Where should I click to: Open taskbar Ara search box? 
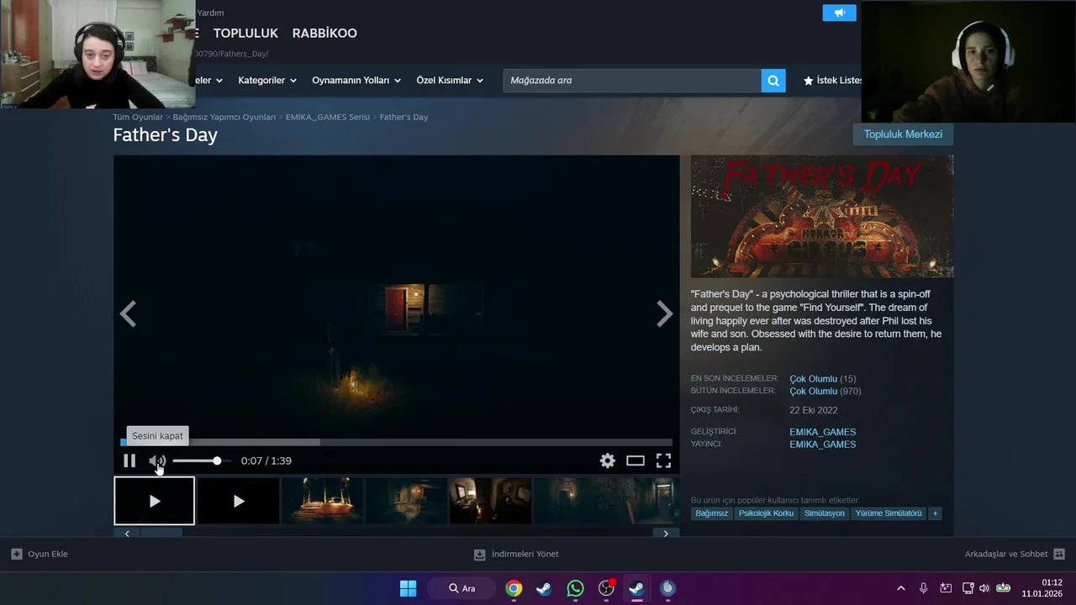[462, 588]
